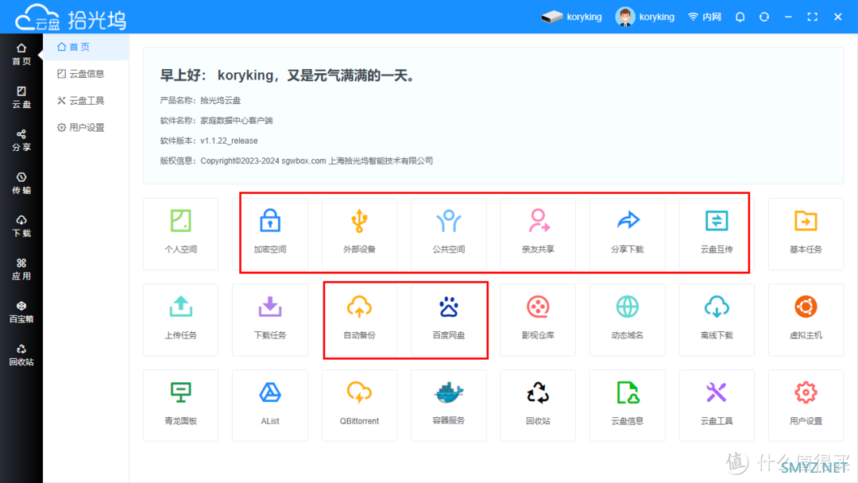Open the 虚拟主机 virtual host tile
This screenshot has width=858, height=483.
click(x=806, y=319)
